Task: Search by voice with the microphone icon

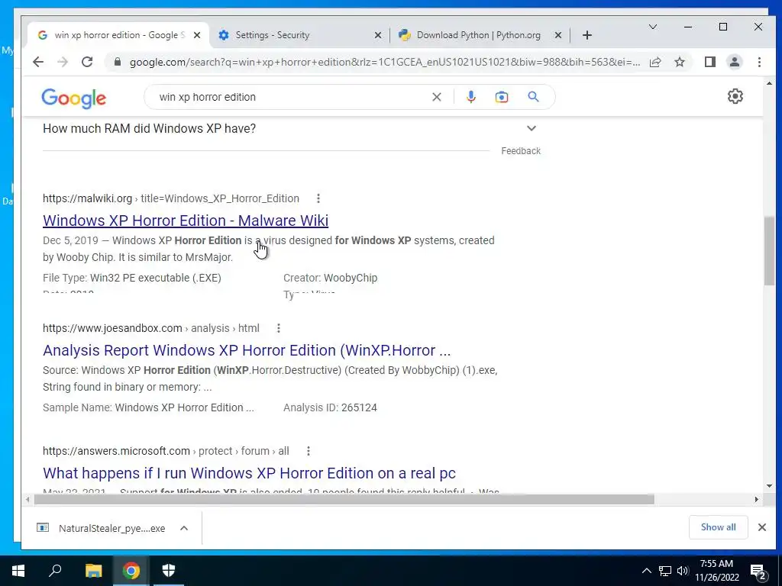Action: pyautogui.click(x=470, y=97)
